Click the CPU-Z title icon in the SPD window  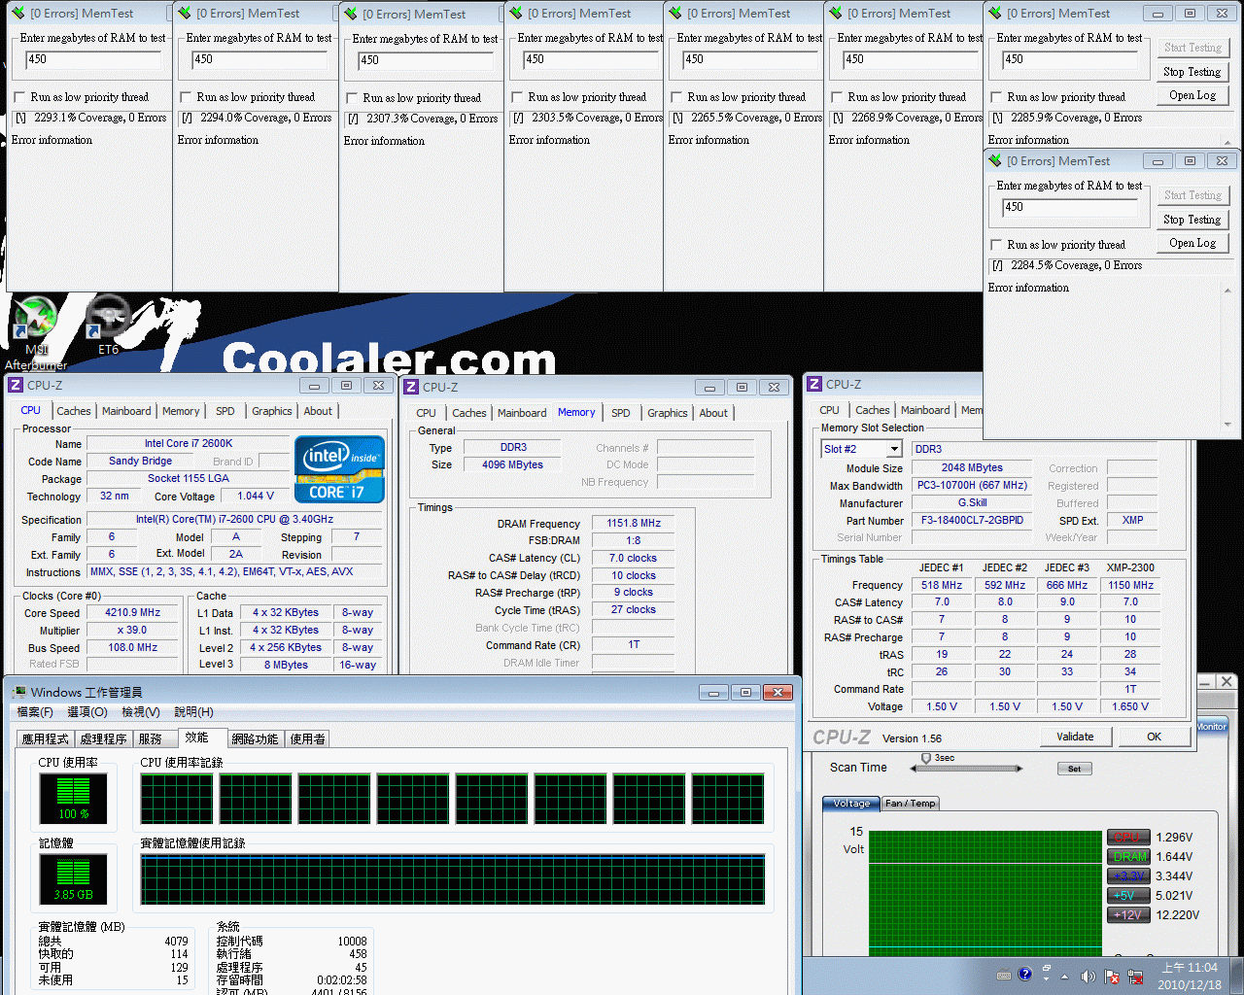click(814, 384)
